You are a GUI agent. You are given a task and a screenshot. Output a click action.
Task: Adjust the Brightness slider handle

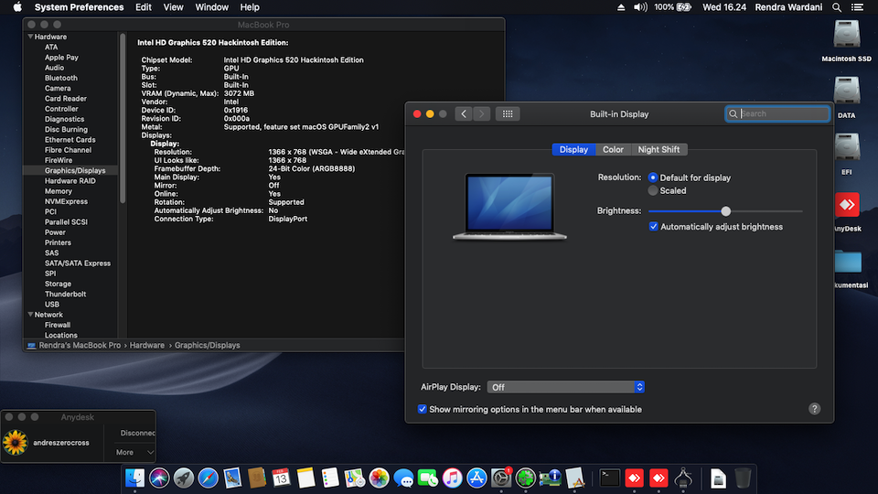pos(725,211)
